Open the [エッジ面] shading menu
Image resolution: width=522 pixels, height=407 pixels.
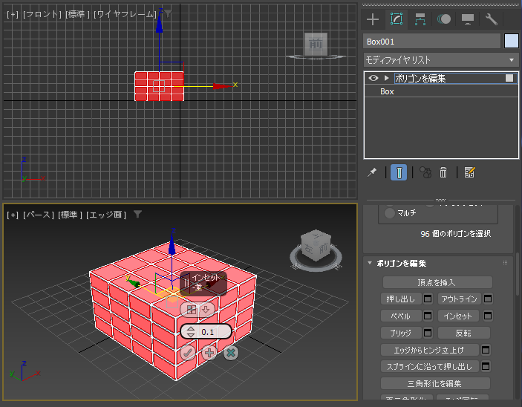[106, 215]
